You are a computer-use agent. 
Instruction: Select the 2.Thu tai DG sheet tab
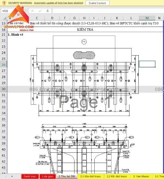tap(67, 176)
